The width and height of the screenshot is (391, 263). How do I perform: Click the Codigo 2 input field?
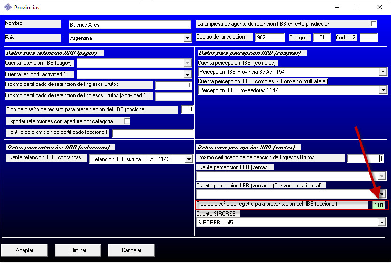coord(368,38)
